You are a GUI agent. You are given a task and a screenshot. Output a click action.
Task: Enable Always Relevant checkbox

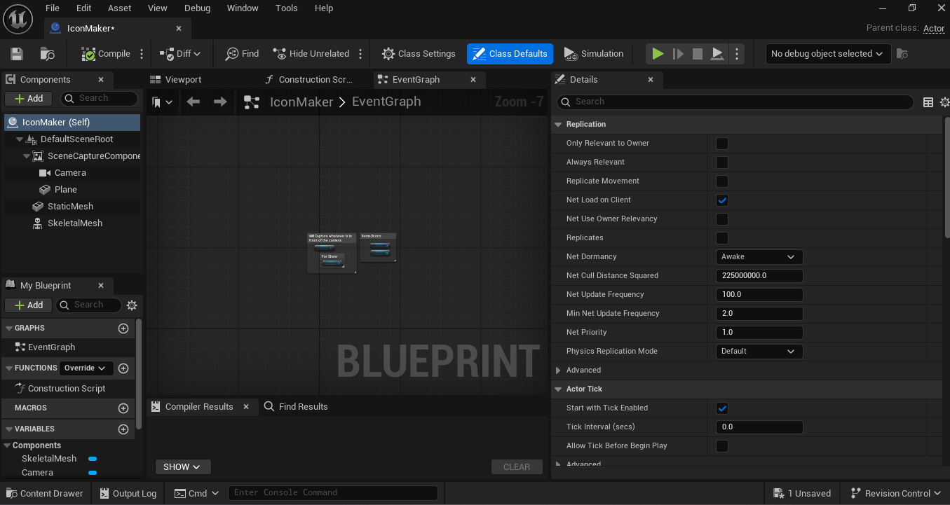(x=722, y=162)
